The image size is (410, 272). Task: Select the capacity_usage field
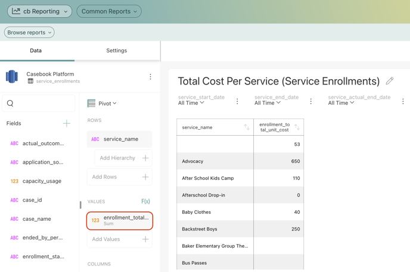click(x=42, y=181)
